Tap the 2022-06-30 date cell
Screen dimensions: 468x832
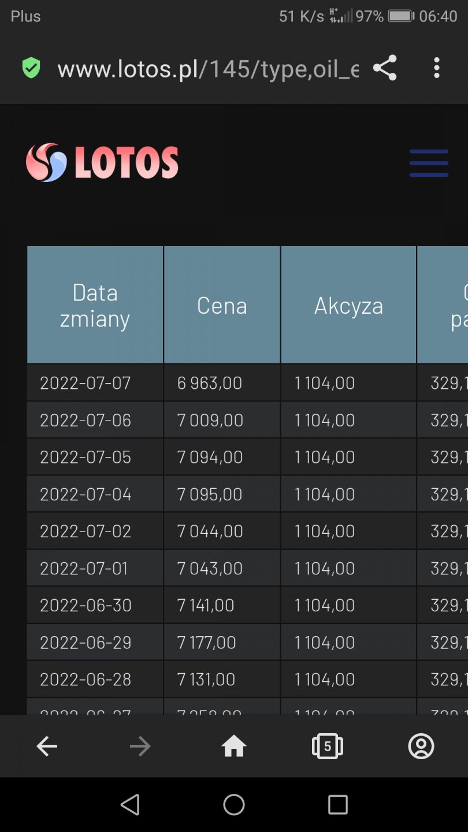[x=86, y=606]
